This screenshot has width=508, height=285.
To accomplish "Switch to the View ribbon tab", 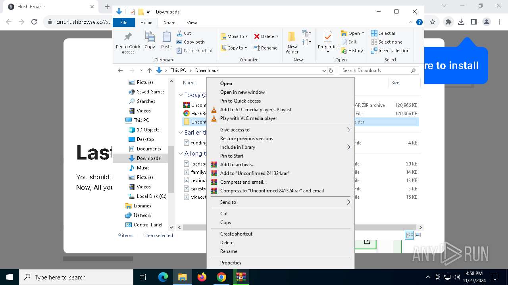I will [192, 23].
